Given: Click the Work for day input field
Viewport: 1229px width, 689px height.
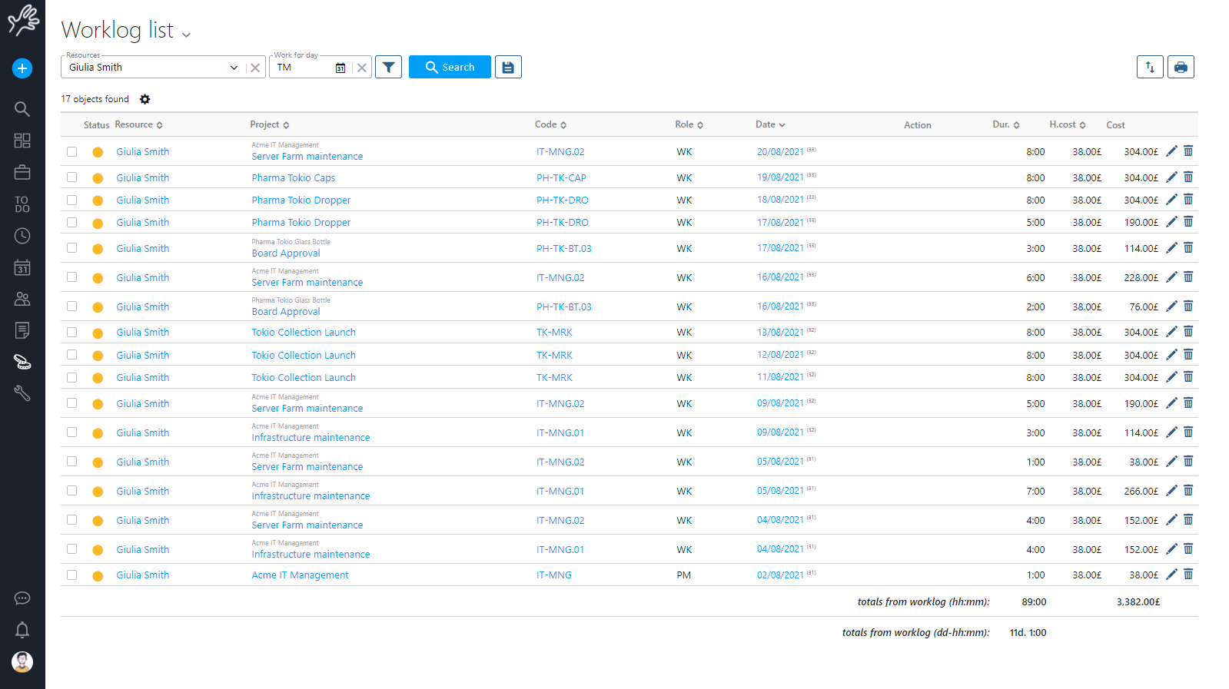Looking at the screenshot, I should pyautogui.click(x=303, y=68).
